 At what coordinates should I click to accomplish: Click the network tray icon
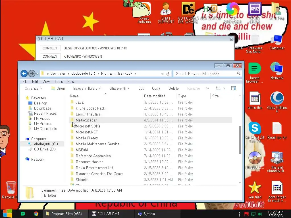(x=253, y=214)
